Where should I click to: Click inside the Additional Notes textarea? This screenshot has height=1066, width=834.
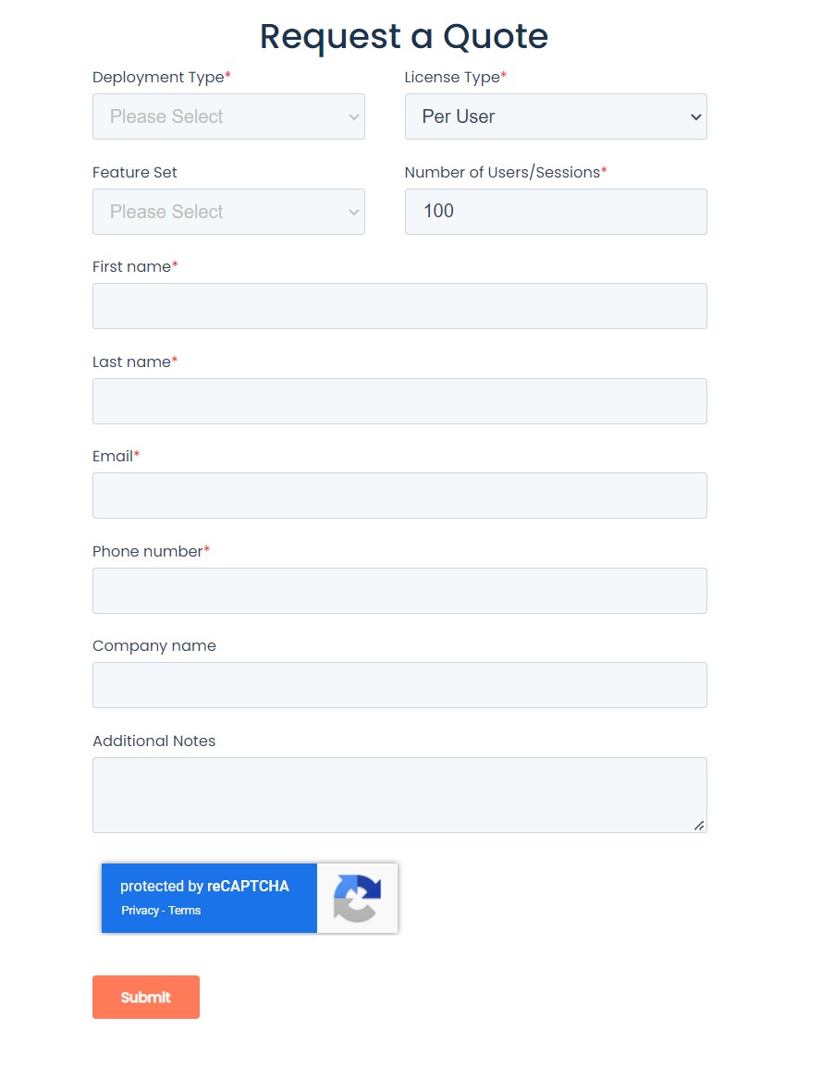[x=399, y=795]
